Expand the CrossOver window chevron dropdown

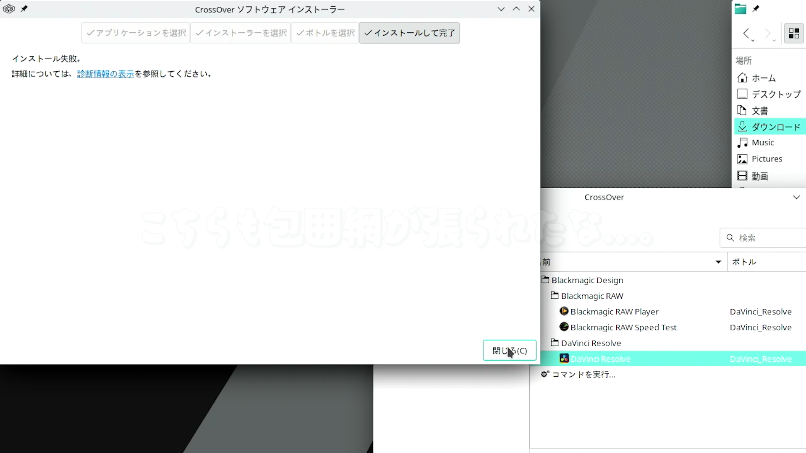pyautogui.click(x=796, y=197)
